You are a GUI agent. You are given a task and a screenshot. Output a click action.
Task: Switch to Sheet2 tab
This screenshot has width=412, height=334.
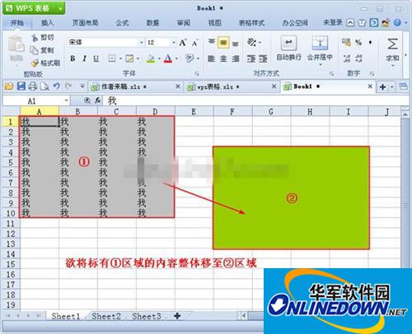[x=106, y=316]
